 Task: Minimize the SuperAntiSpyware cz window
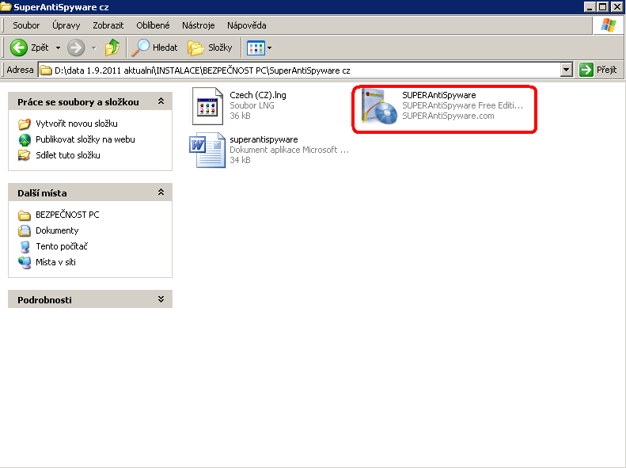(590, 7)
